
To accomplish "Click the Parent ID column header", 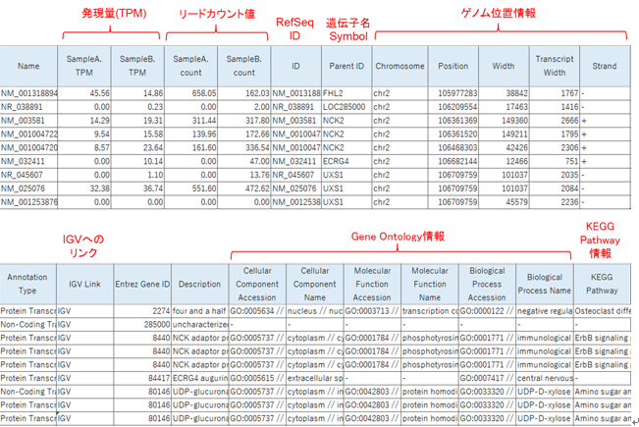I will pyautogui.click(x=346, y=66).
